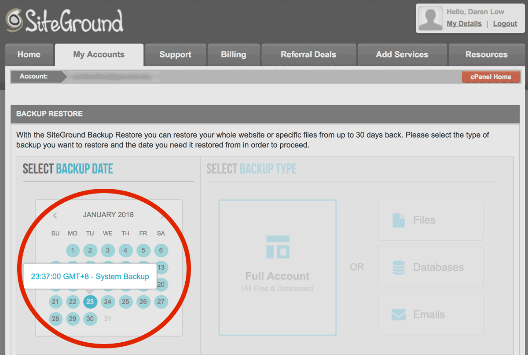Select January 20 in calendar
This screenshot has height=355, width=528.
tap(161, 285)
